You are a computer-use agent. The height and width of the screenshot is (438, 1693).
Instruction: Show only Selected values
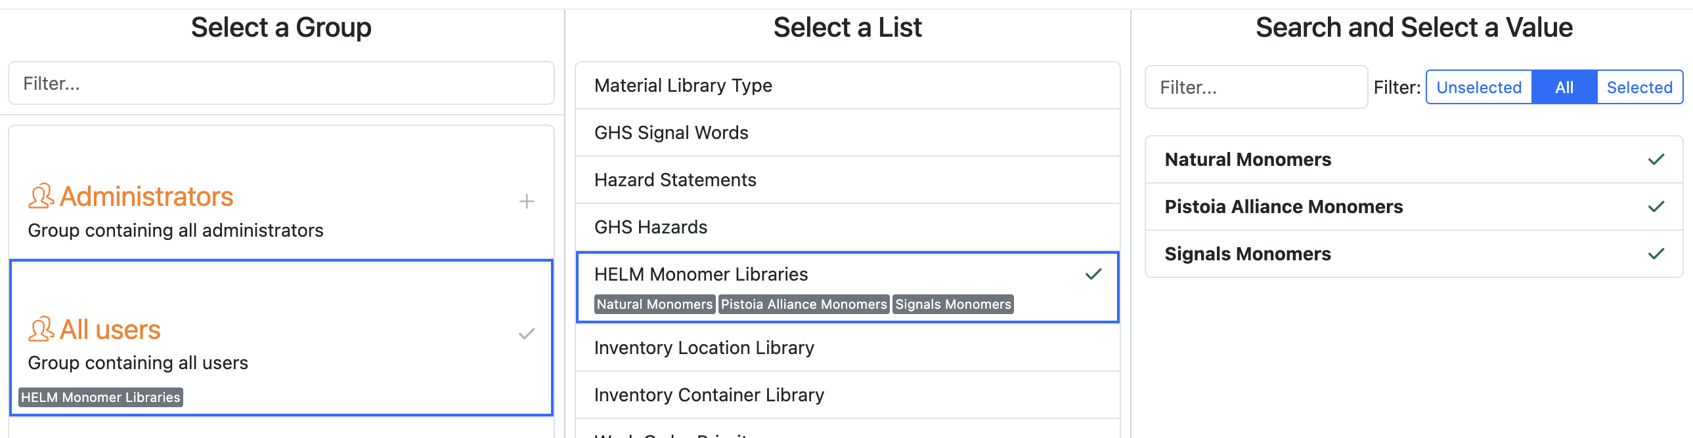tap(1639, 87)
